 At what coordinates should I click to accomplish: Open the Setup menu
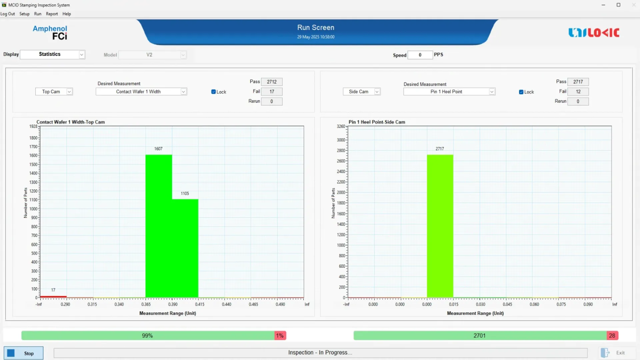[24, 14]
